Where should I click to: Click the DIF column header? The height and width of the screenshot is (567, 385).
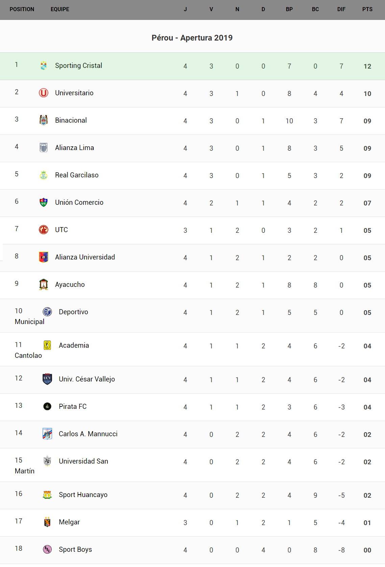pos(341,9)
